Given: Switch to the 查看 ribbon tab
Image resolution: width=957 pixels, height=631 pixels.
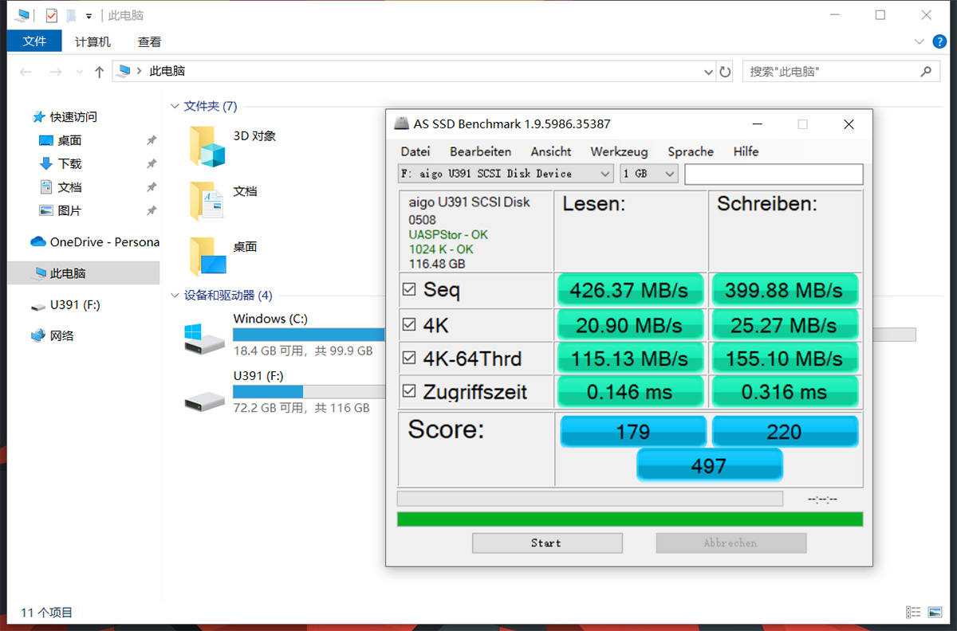Looking at the screenshot, I should click(x=149, y=41).
